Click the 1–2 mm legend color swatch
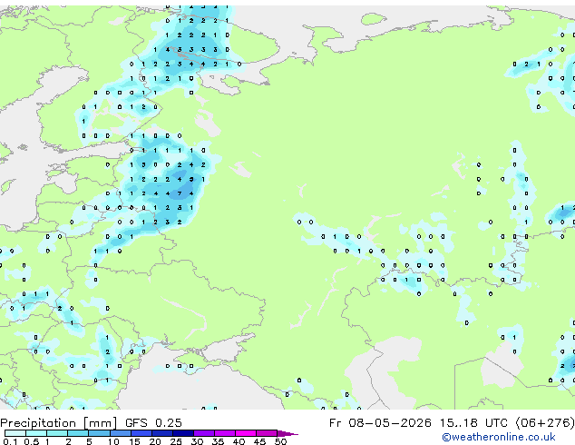The height and width of the screenshot is (445, 575). tap(57, 433)
